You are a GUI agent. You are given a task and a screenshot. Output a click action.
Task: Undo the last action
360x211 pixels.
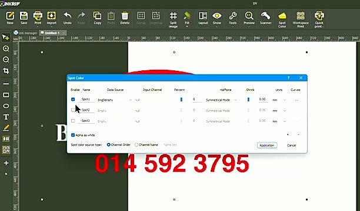pyautogui.click(x=67, y=18)
